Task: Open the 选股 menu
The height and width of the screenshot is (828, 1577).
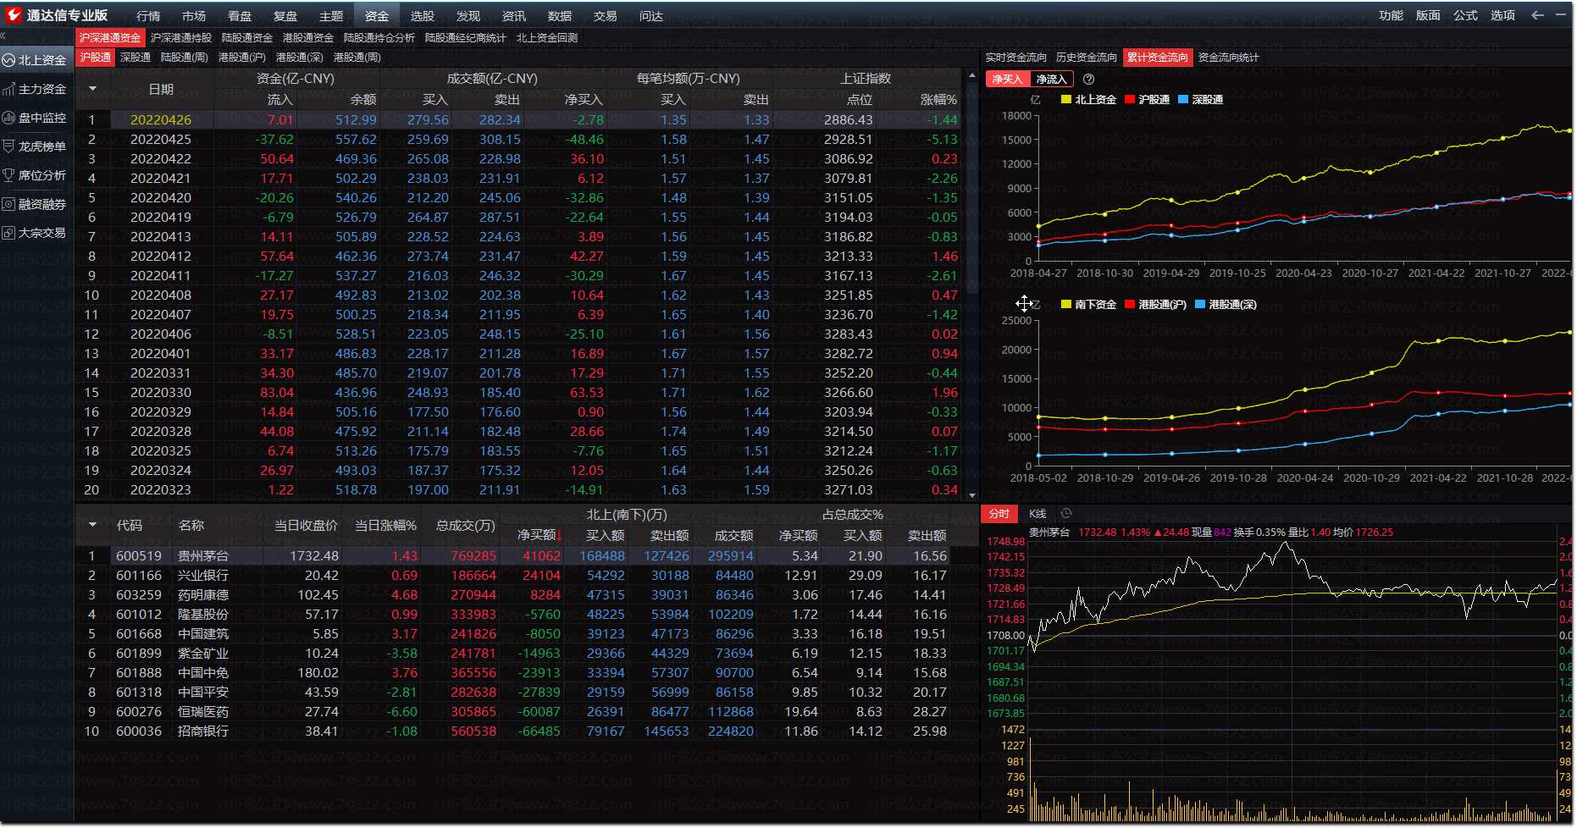Action: tap(423, 16)
